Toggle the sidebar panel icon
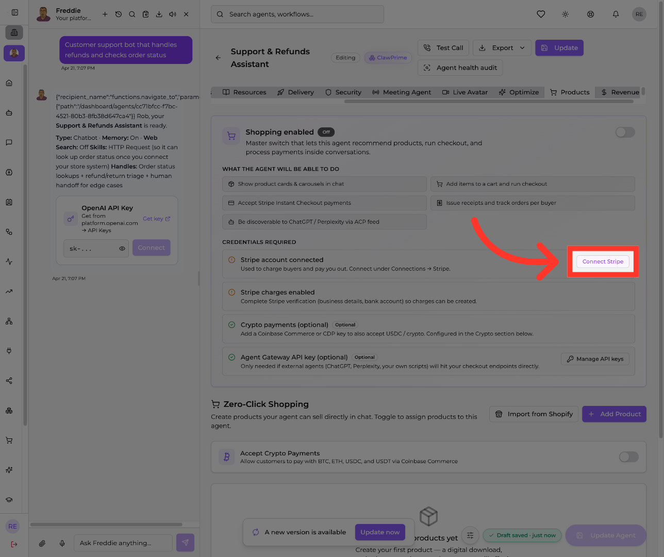The width and height of the screenshot is (664, 557). pos(14,12)
